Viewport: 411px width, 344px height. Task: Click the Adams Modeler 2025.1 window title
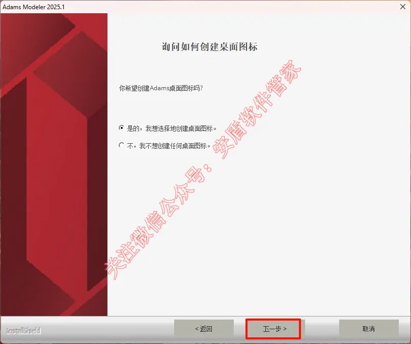pyautogui.click(x=34, y=7)
